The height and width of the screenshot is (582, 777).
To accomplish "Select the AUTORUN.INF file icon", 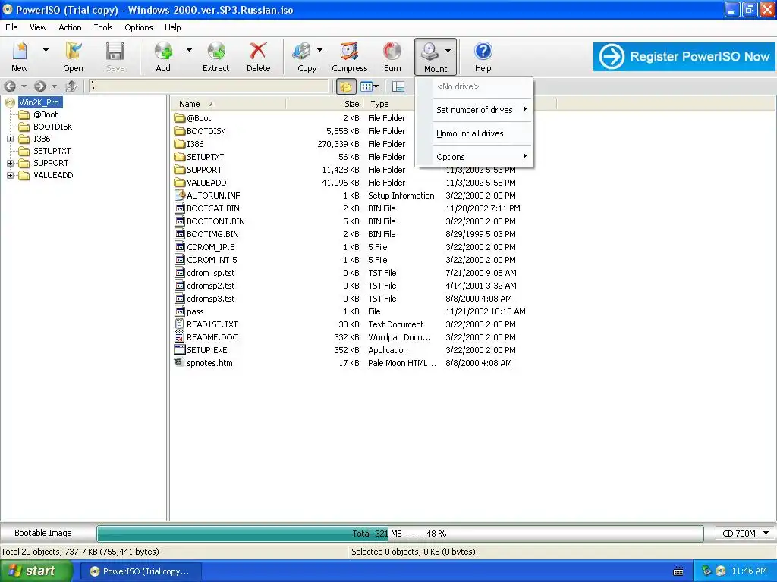I will (x=179, y=196).
